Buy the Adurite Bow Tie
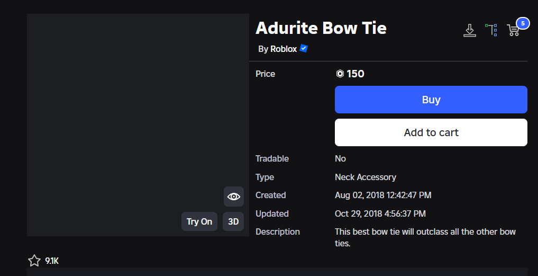This screenshot has height=276, width=538. (431, 100)
